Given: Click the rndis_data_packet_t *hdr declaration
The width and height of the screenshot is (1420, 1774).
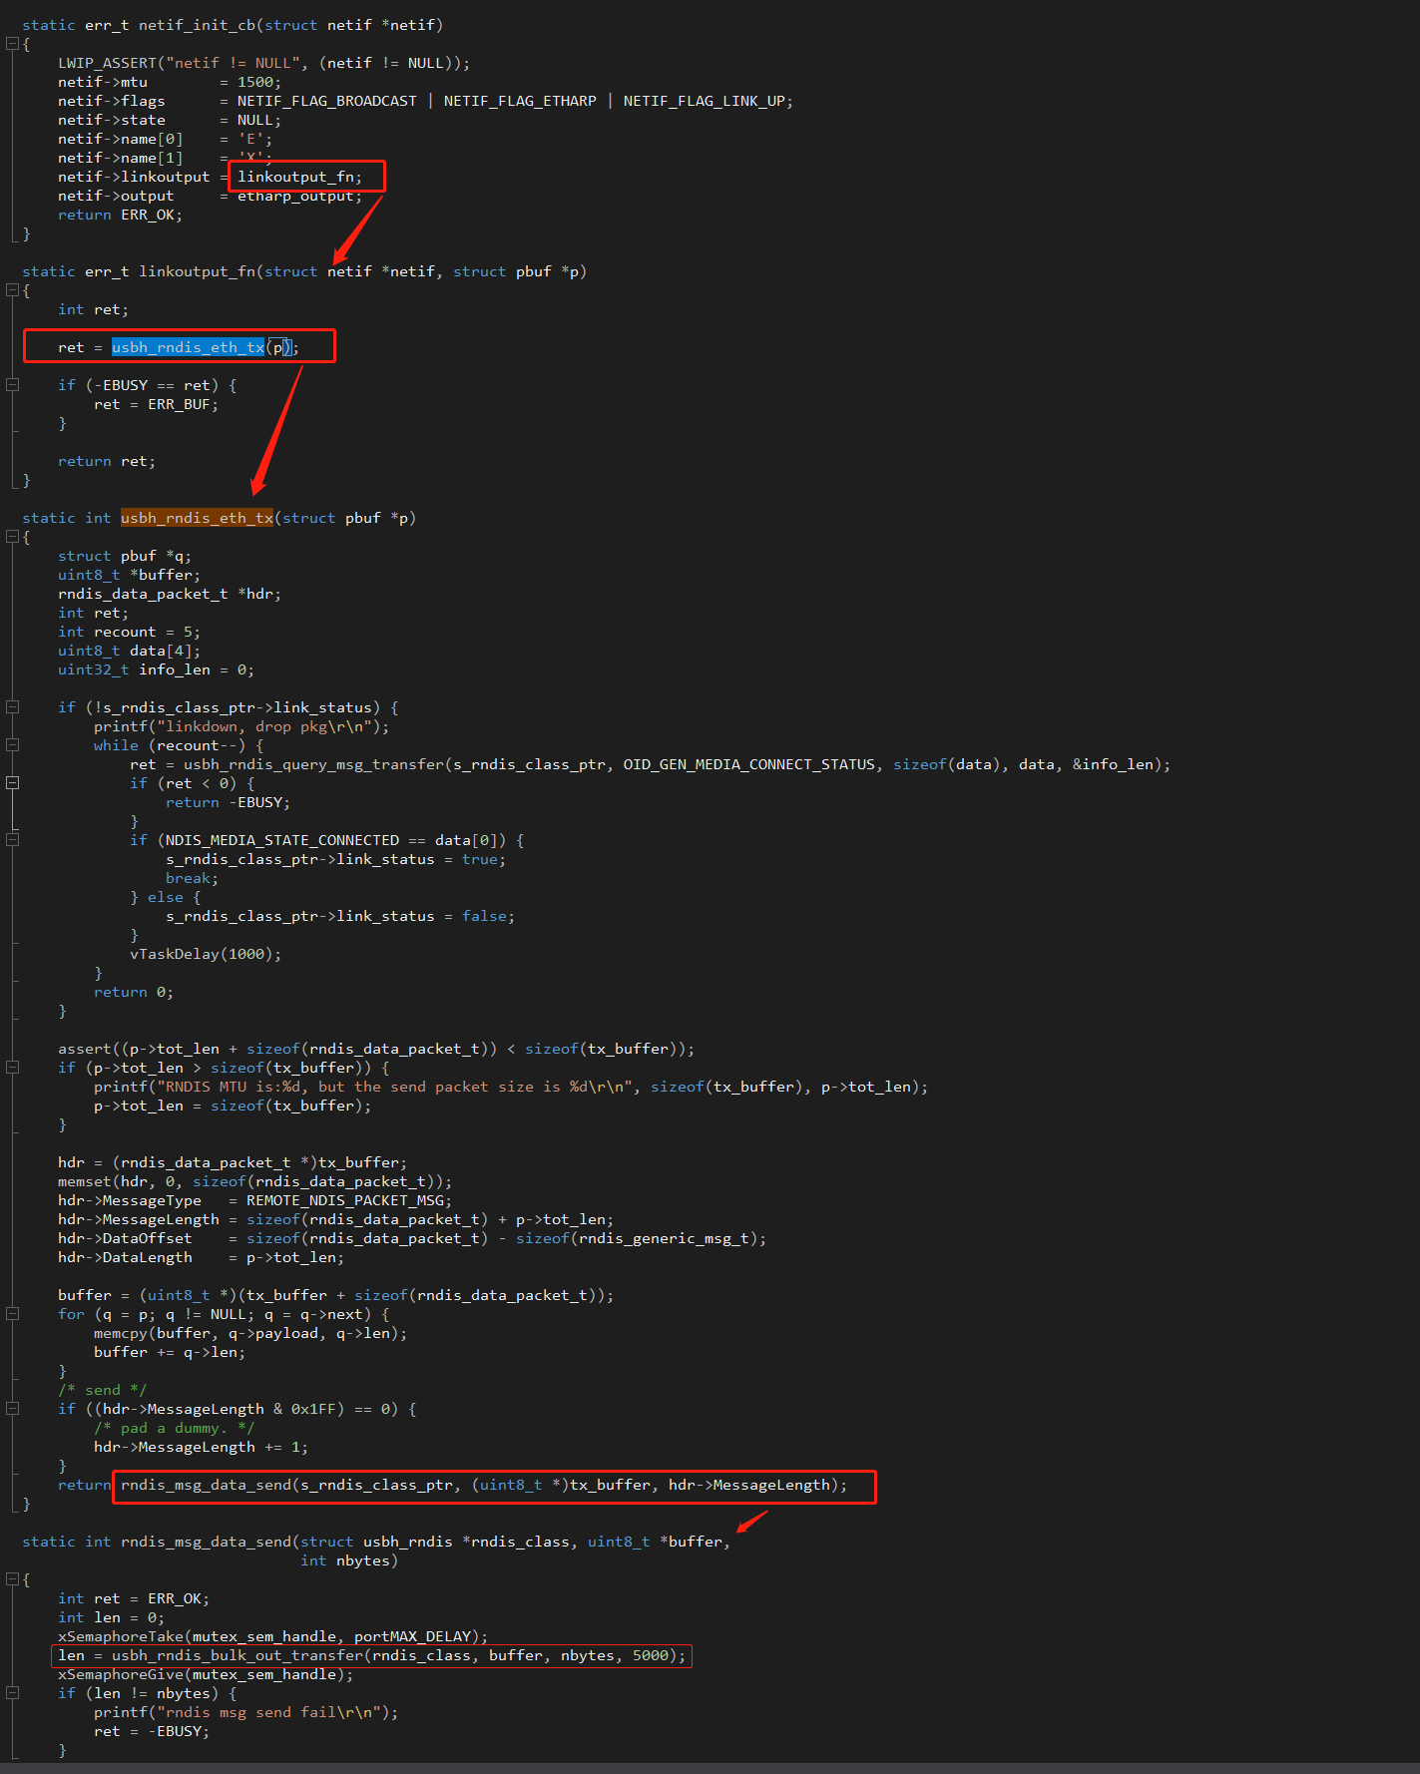Looking at the screenshot, I should [x=170, y=594].
